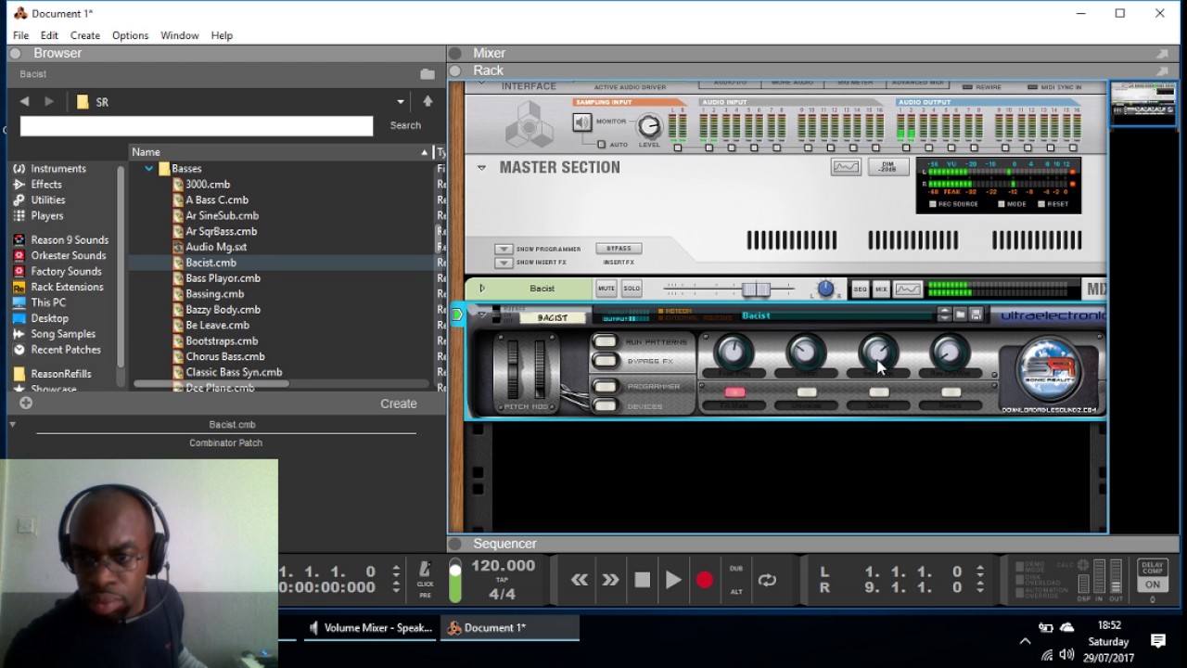Adjust the Bacist channel pan knob
The width and height of the screenshot is (1187, 668).
(x=825, y=289)
